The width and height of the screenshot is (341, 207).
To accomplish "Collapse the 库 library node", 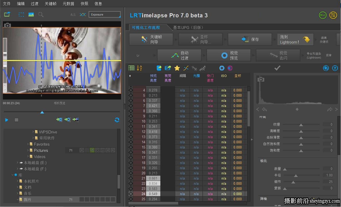I will (x=12, y=175).
